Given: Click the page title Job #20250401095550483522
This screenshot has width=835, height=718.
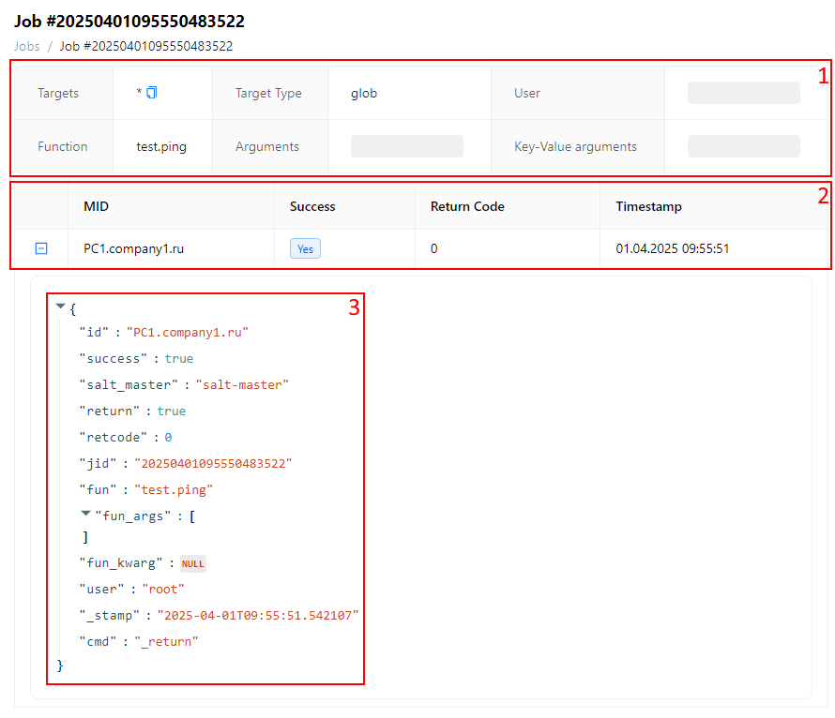Looking at the screenshot, I should 129,22.
